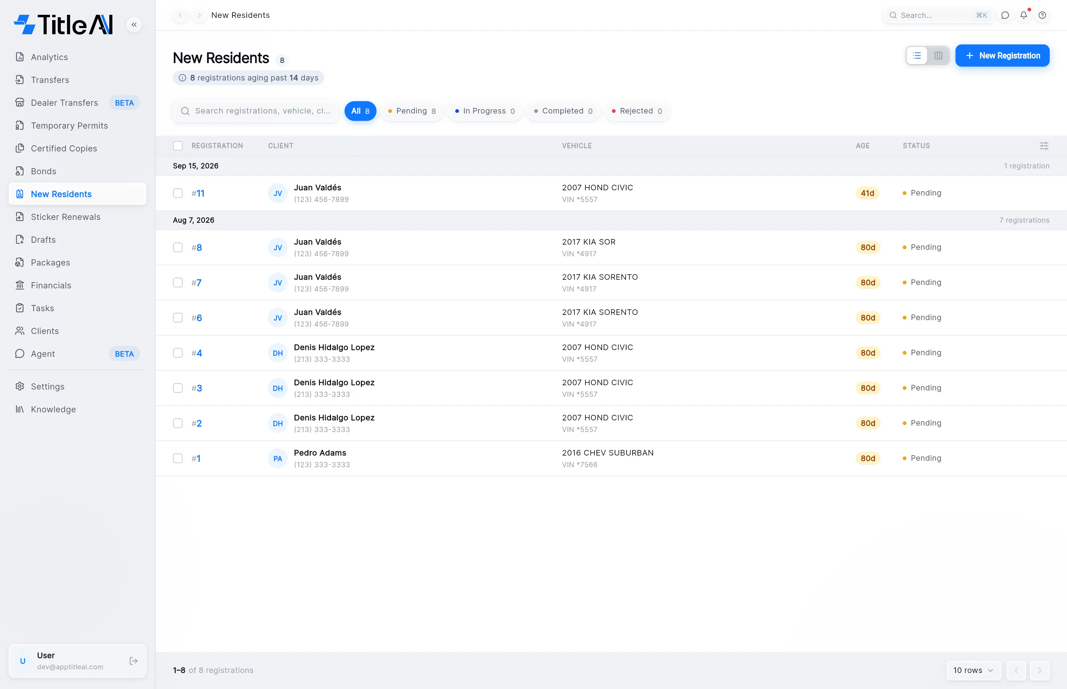The image size is (1067, 689).
Task: Click the 2017 KIA SOR vehicle text
Action: [588, 241]
